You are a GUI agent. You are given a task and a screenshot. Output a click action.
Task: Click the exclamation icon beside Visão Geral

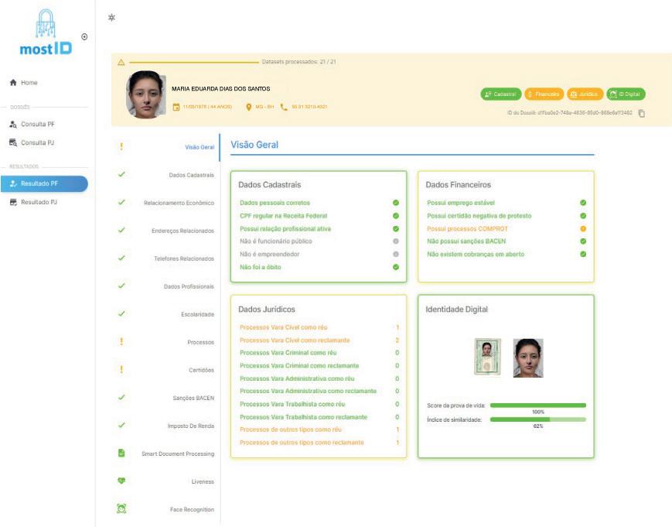point(121,147)
